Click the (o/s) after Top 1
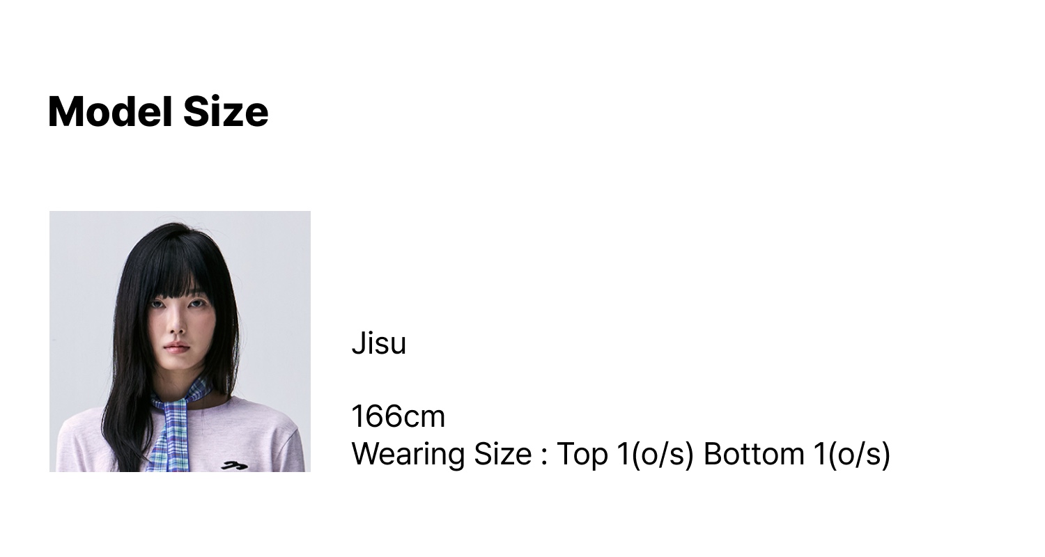 (663, 454)
